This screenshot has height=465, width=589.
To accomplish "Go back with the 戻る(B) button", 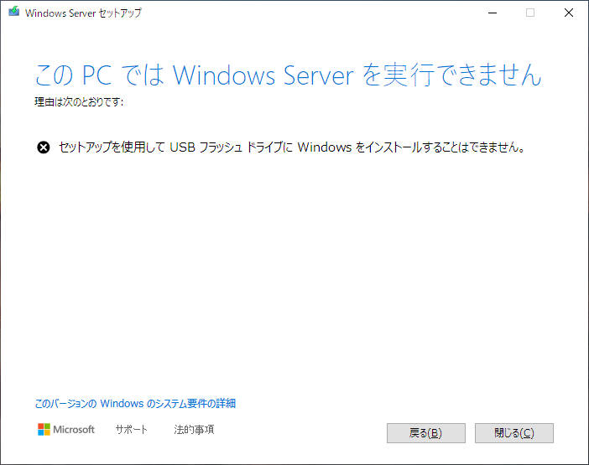I will 426,433.
